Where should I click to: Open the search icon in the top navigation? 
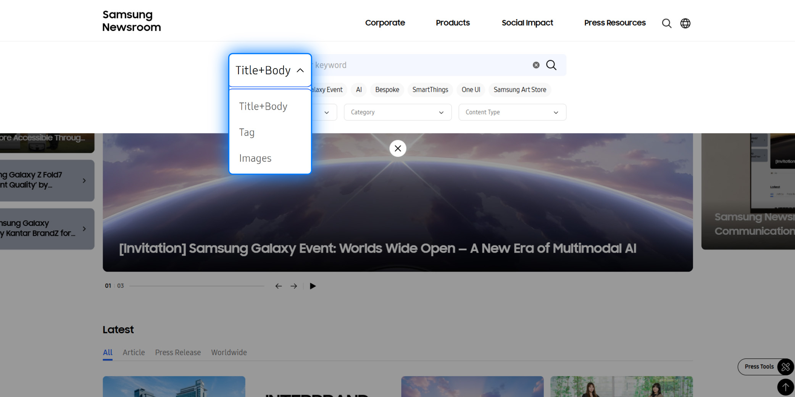coord(666,23)
